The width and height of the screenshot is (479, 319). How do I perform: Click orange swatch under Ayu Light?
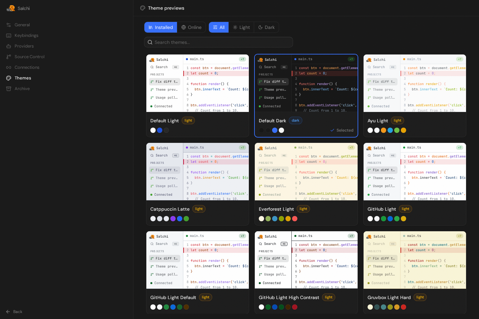tap(384, 130)
